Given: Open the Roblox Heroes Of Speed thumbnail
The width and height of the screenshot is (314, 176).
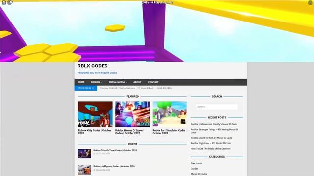Looking at the screenshot, I should tap(132, 114).
